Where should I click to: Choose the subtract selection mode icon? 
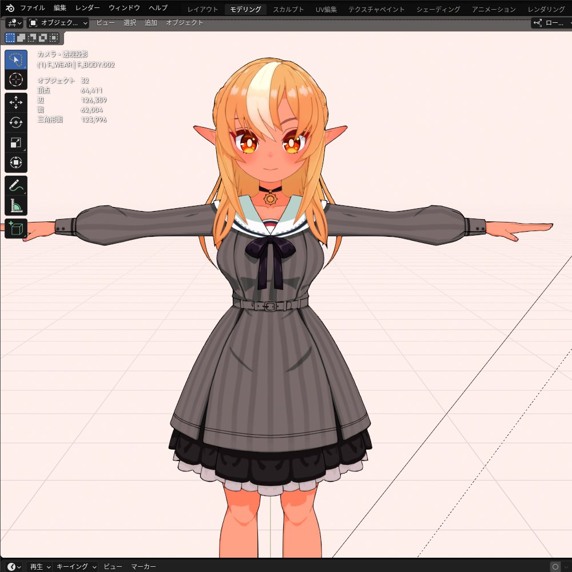(x=32, y=38)
